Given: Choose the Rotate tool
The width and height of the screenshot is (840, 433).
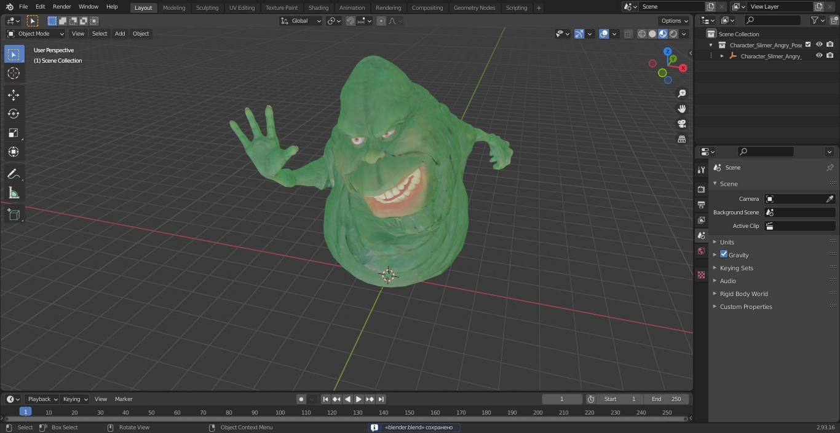Looking at the screenshot, I should coord(14,114).
